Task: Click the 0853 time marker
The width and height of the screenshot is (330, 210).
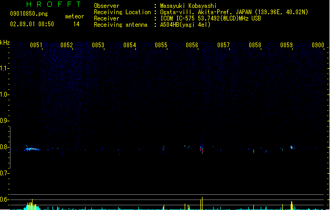Action: [x=98, y=45]
